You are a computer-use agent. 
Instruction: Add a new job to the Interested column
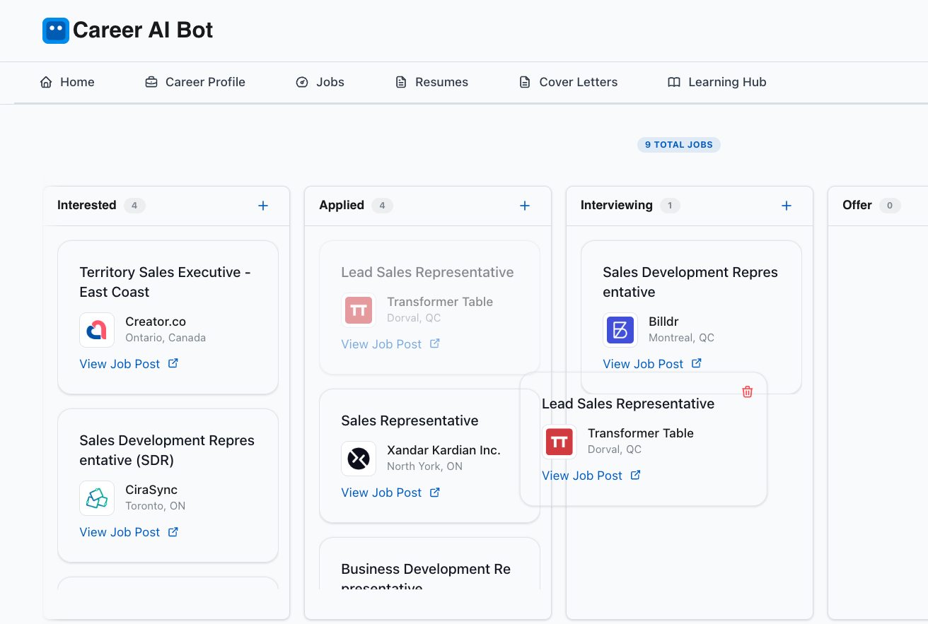point(262,205)
